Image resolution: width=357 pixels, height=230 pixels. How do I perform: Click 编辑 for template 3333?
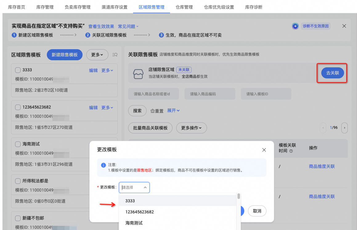(x=93, y=70)
